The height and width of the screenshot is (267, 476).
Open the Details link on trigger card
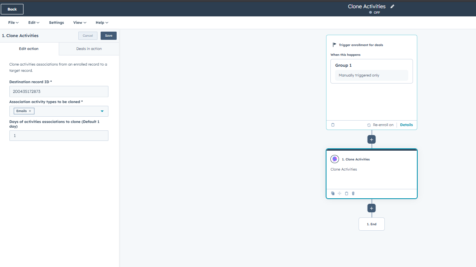pyautogui.click(x=406, y=125)
